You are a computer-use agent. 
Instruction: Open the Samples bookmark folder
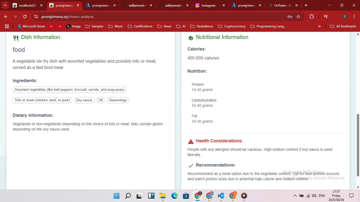94,26
